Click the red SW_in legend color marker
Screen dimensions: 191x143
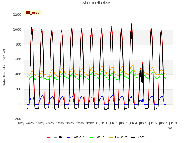tap(48, 138)
